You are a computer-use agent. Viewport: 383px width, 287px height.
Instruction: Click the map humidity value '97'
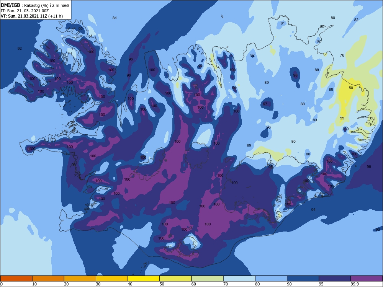(265, 104)
